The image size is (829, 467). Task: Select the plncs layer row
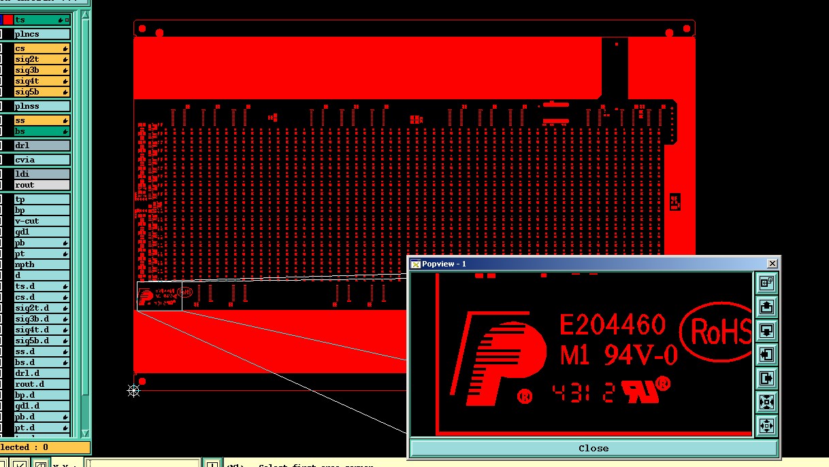click(x=42, y=34)
